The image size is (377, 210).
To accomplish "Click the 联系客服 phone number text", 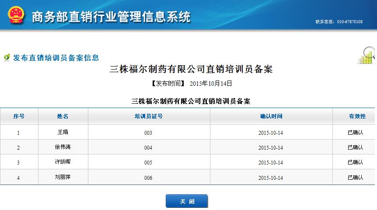I will 339,22.
